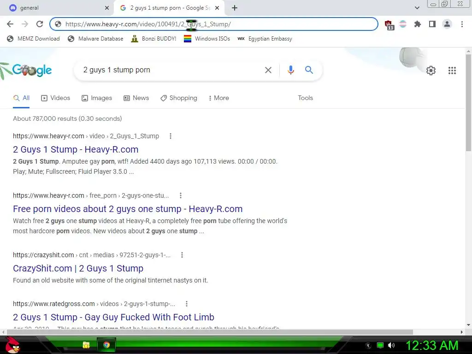Image resolution: width=472 pixels, height=354 pixels.
Task: View site information icon in address bar
Action: point(58,24)
